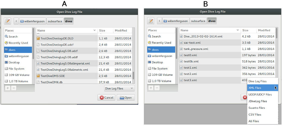Select 1,0 TB Volume in dialog B
The width and height of the screenshot is (283, 126).
[x=161, y=81]
